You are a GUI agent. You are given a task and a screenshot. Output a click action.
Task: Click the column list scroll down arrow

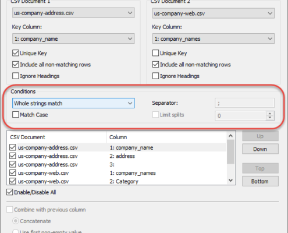(231, 181)
